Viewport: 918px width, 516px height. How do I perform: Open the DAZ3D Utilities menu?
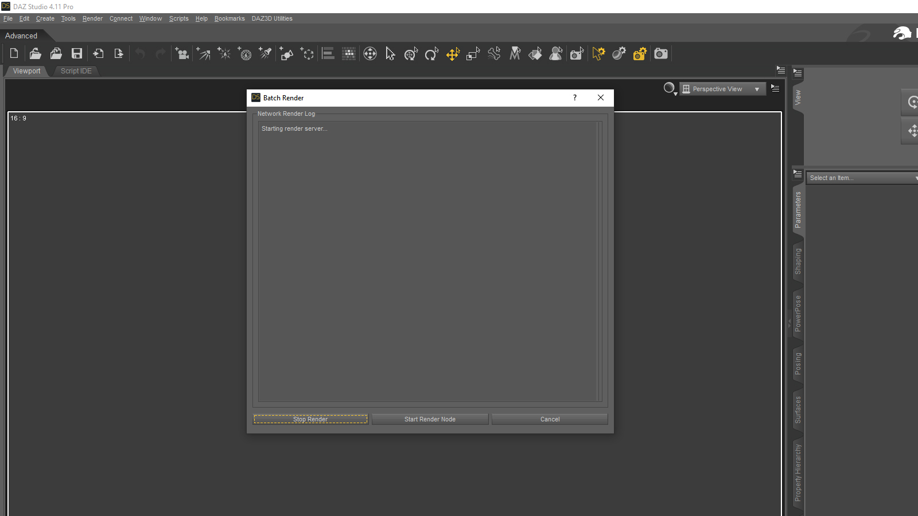point(272,18)
